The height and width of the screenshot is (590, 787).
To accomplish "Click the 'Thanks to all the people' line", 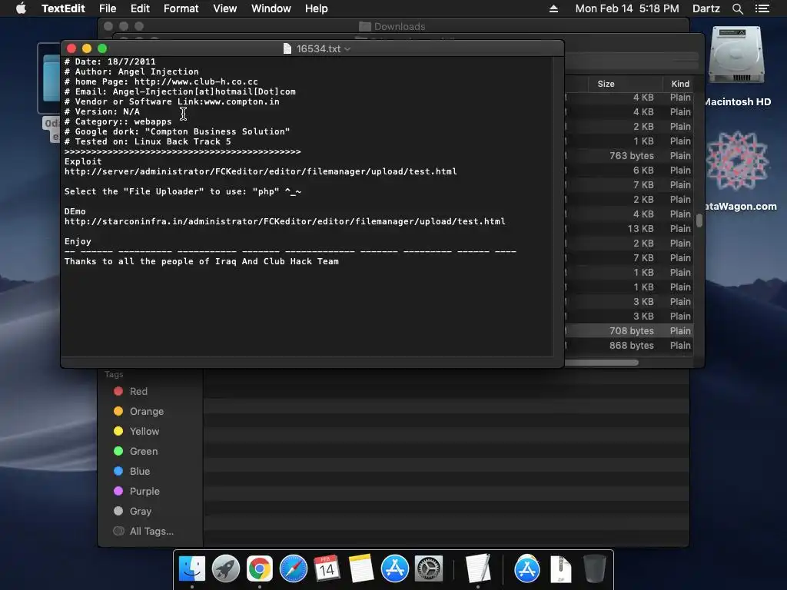I will 201,261.
